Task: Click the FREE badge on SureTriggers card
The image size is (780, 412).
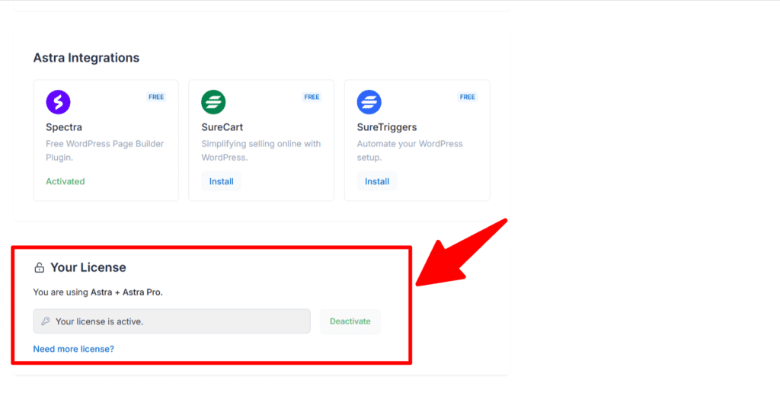Action: pyautogui.click(x=468, y=97)
